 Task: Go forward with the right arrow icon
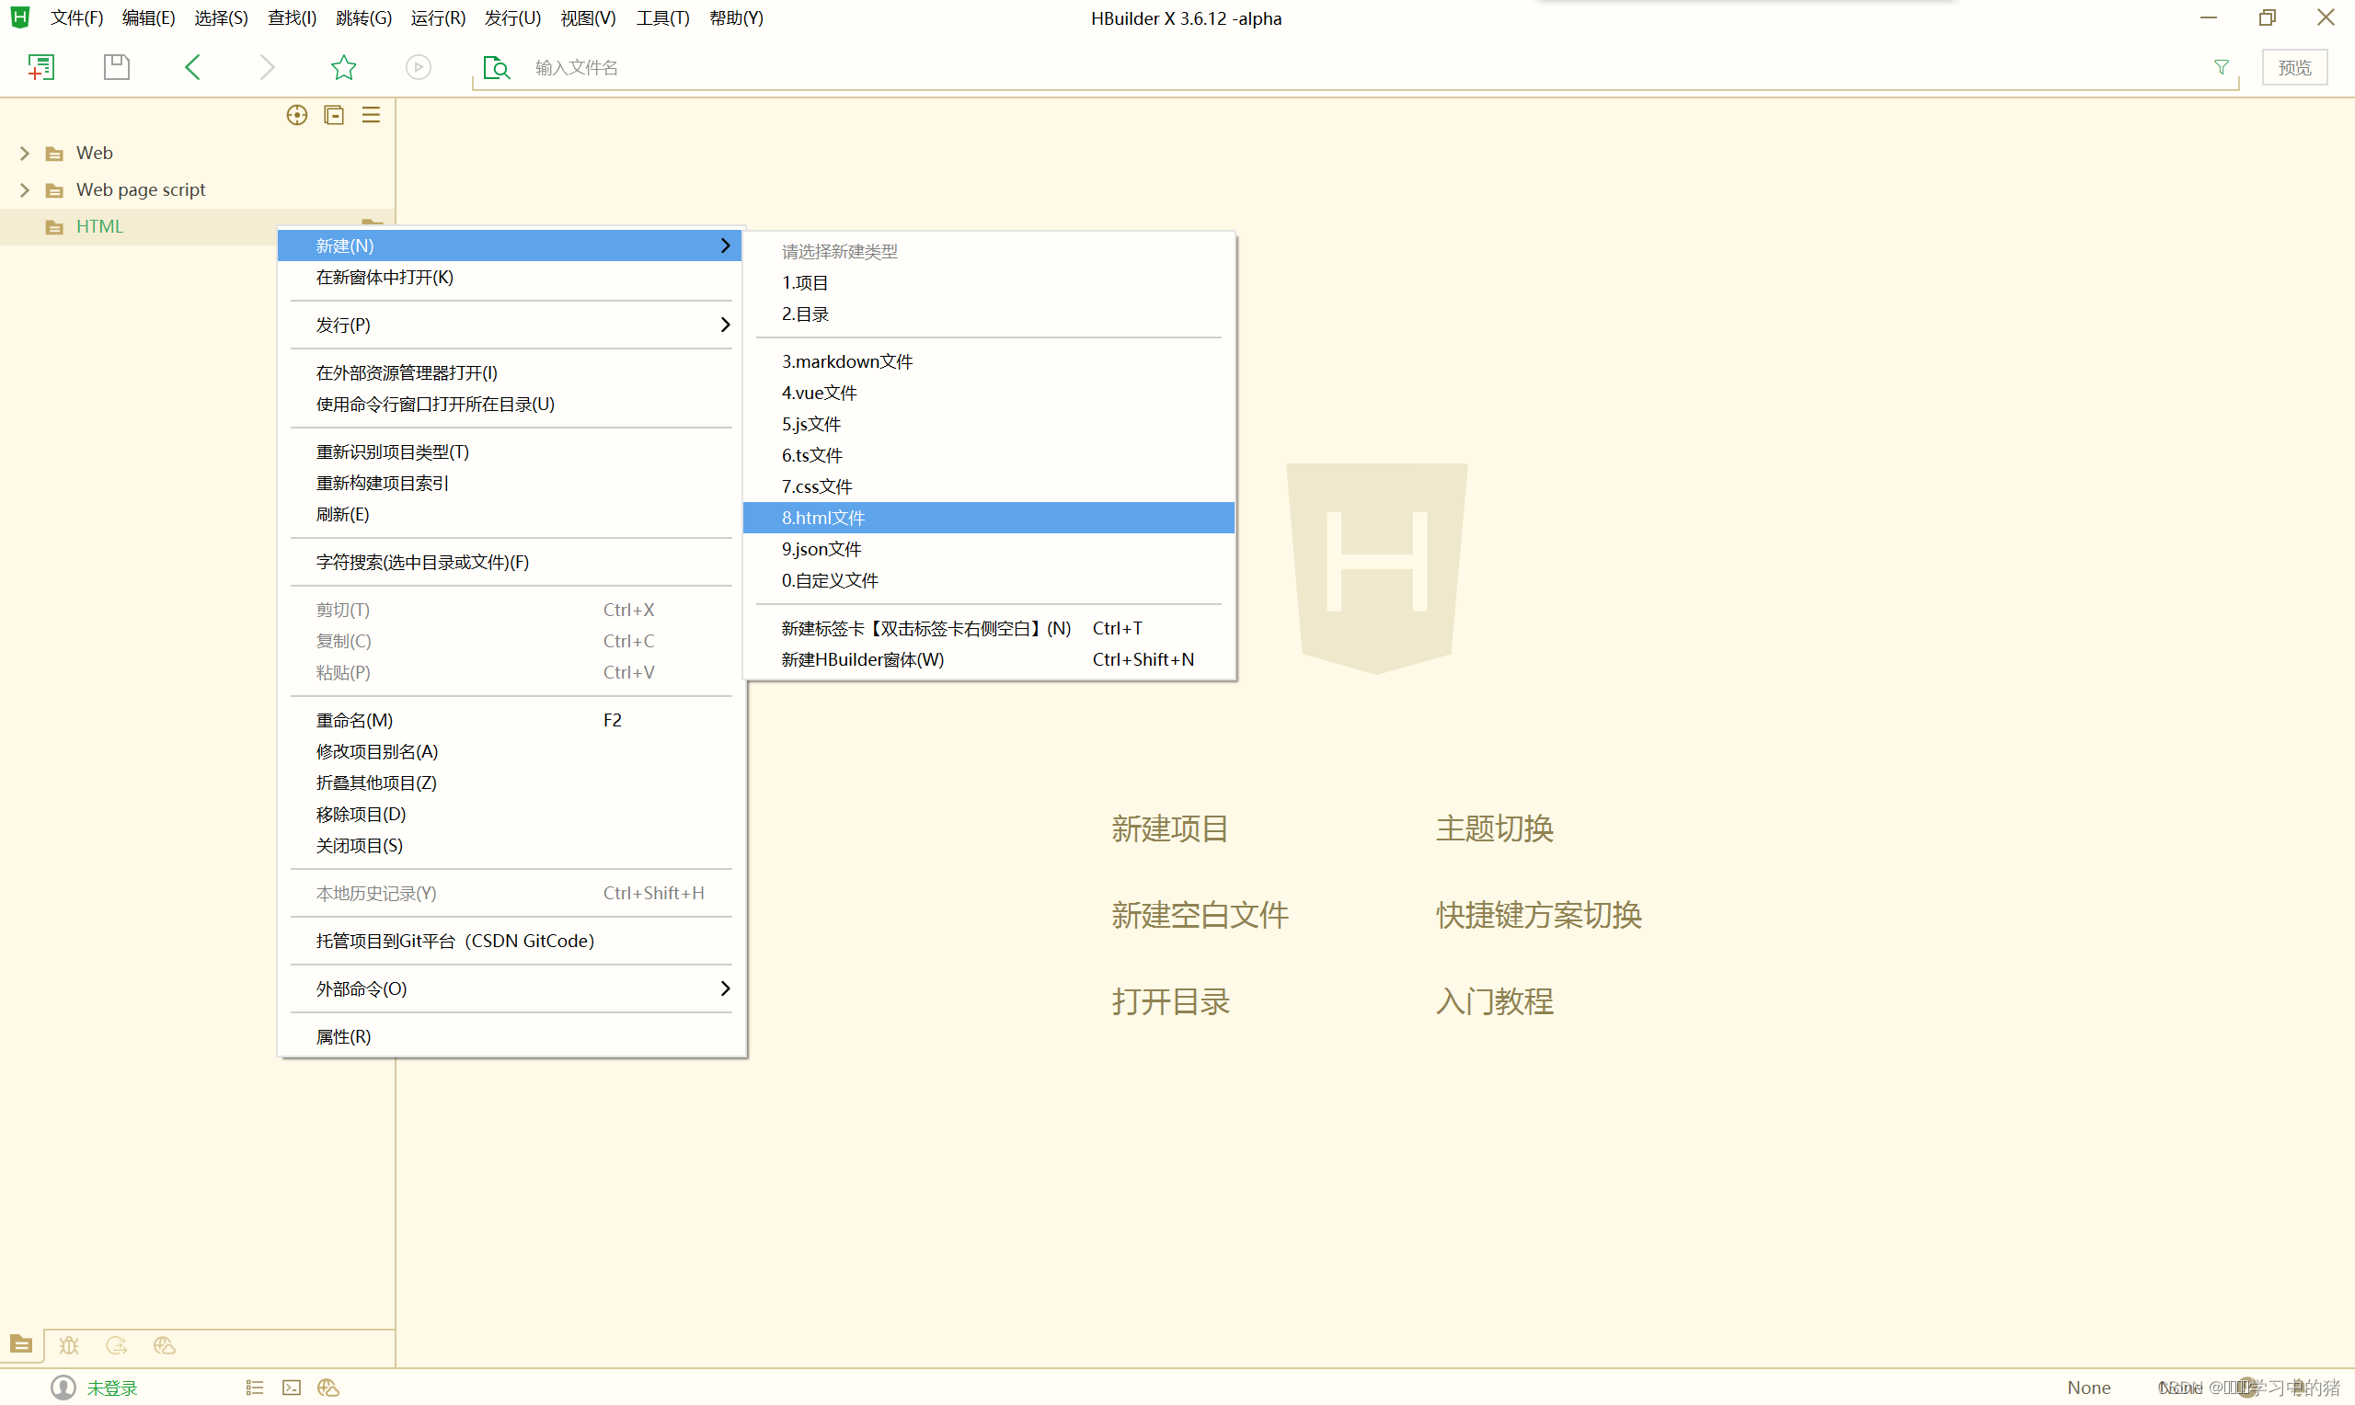click(x=267, y=67)
